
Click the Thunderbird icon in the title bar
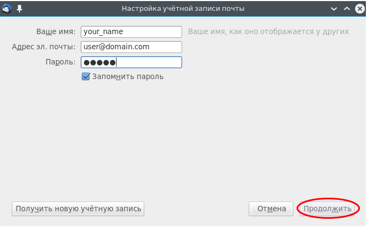point(7,9)
